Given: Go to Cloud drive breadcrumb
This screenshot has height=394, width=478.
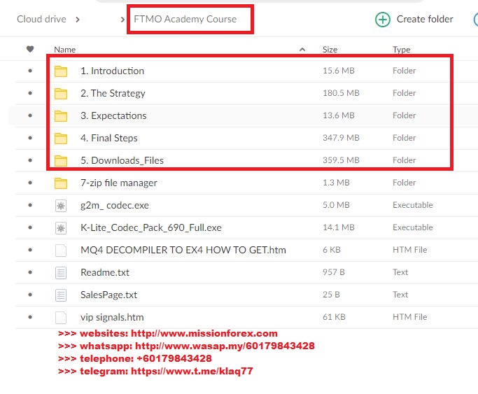Looking at the screenshot, I should (41, 19).
